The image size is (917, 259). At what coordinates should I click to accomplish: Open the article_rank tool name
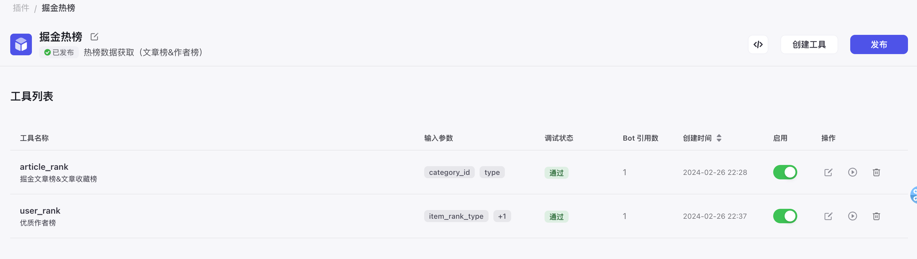[x=44, y=167]
